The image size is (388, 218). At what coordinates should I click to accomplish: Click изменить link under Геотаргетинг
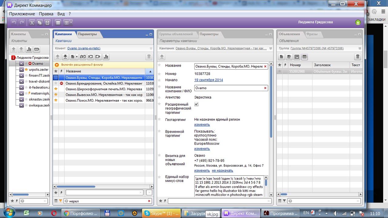pos(202,124)
